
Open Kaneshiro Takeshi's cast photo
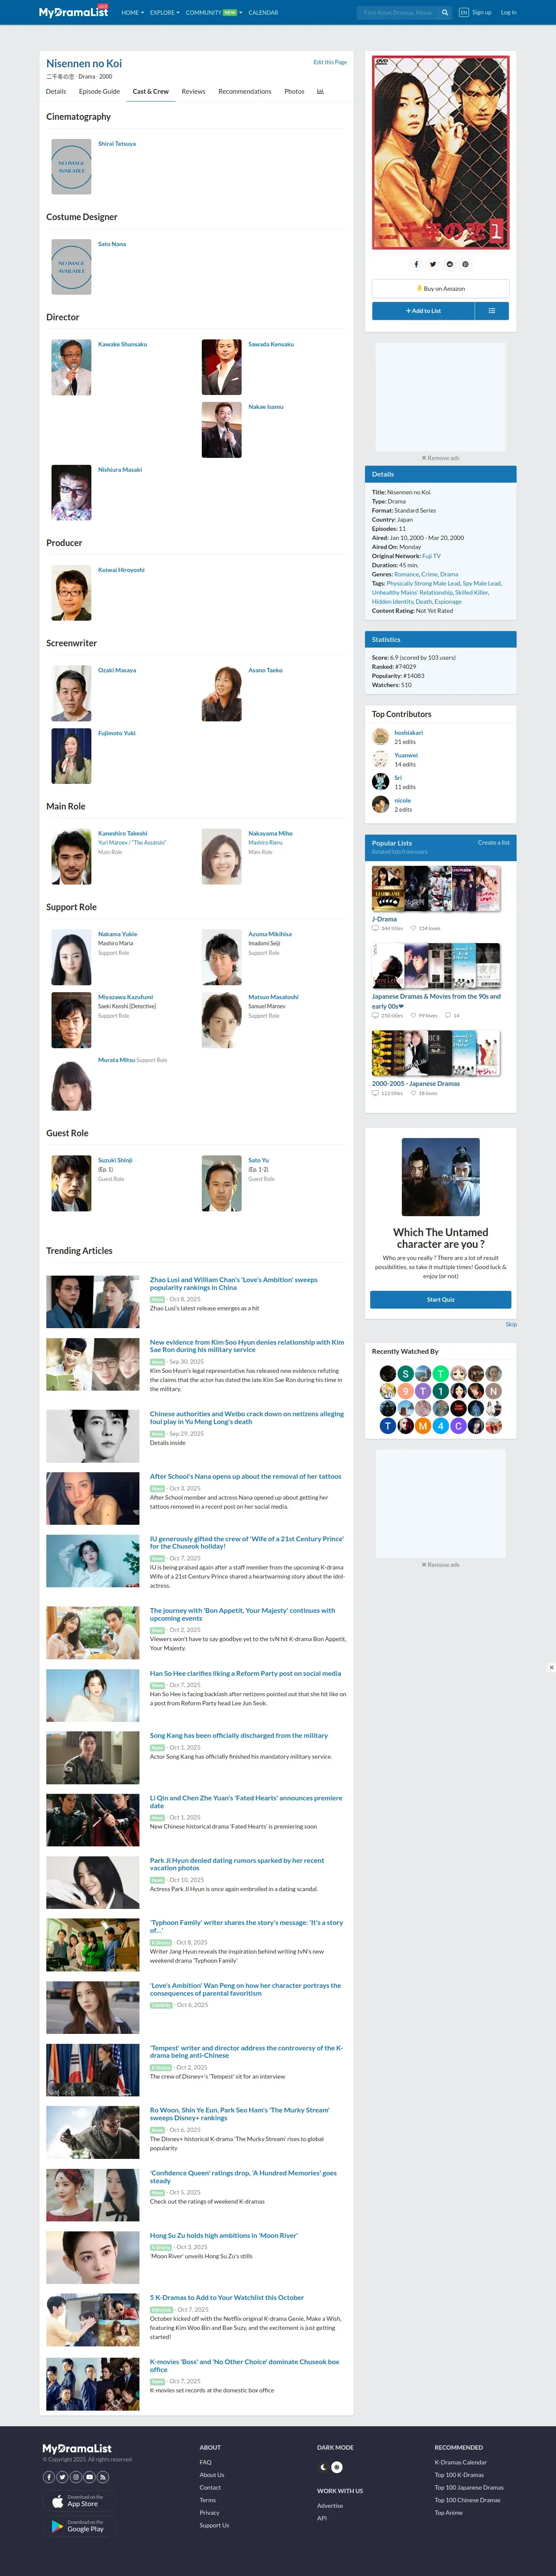pos(71,857)
